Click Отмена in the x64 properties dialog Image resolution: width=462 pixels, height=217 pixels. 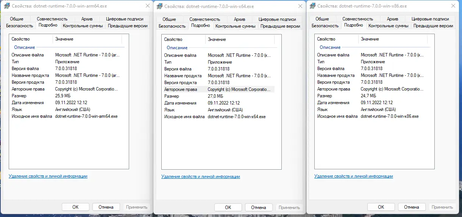[259, 208]
